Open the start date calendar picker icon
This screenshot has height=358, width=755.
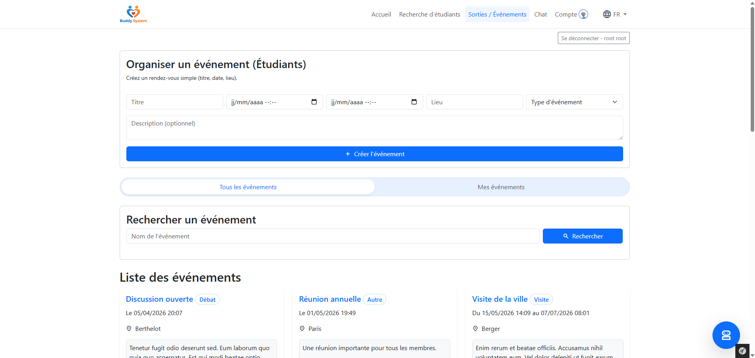pyautogui.click(x=314, y=102)
